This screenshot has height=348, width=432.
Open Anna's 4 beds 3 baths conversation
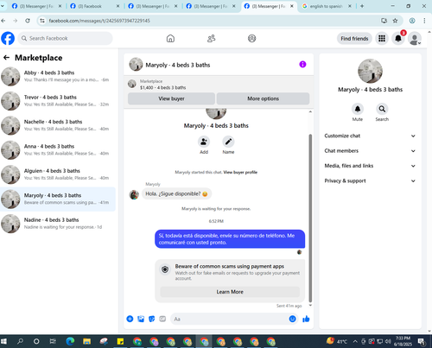58,150
